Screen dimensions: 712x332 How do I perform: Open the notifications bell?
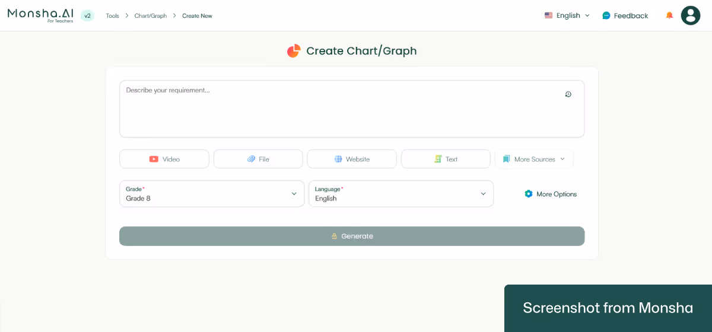point(669,15)
